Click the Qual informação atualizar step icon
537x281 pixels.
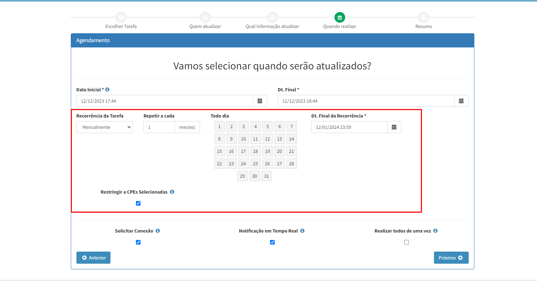[273, 17]
